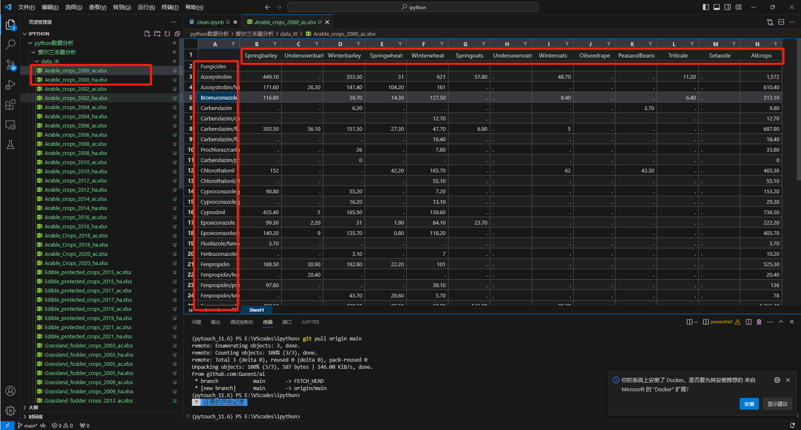Go back using the navigation arrow
Image resolution: width=801 pixels, height=430 pixels.
click(x=268, y=7)
